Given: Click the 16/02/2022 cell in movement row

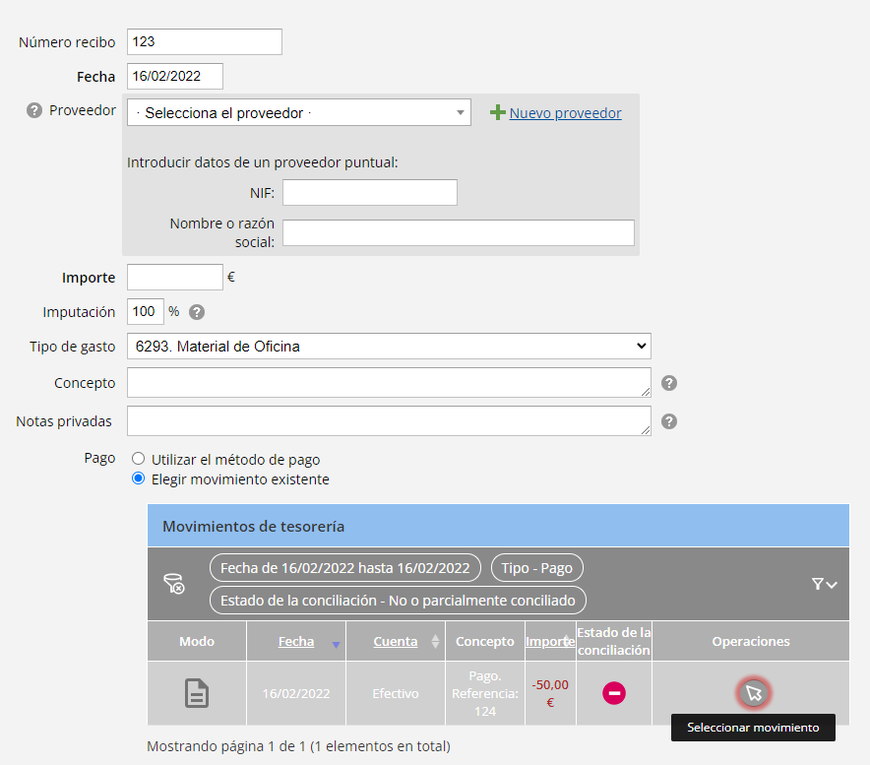Looking at the screenshot, I should point(296,693).
